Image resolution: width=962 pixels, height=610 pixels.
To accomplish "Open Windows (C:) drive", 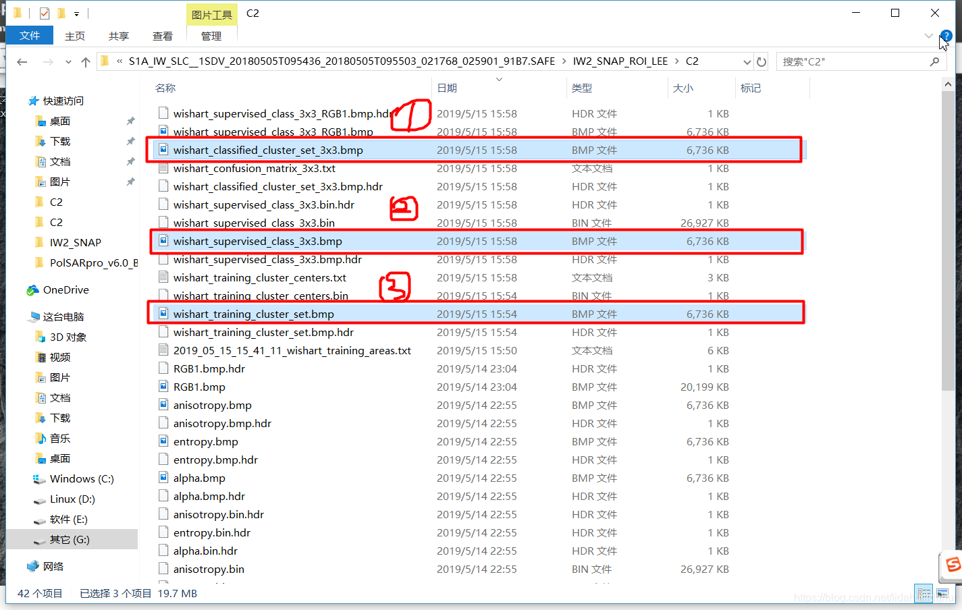I will [82, 478].
